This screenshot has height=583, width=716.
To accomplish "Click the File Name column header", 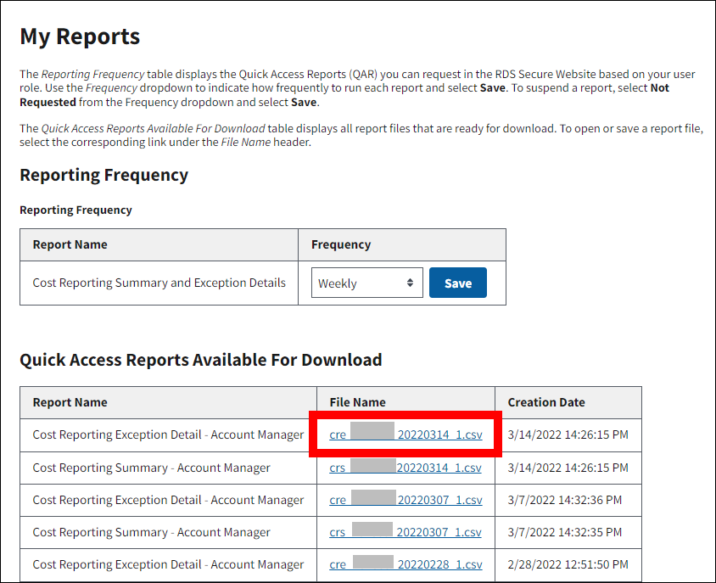I will pos(357,402).
